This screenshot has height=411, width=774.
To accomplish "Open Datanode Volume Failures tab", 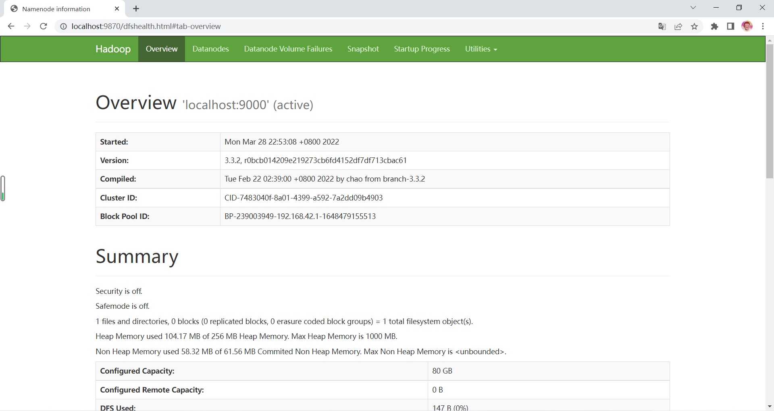I will 288,49.
